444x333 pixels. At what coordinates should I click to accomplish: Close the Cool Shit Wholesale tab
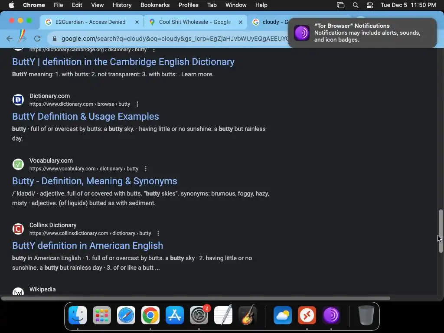tap(241, 22)
